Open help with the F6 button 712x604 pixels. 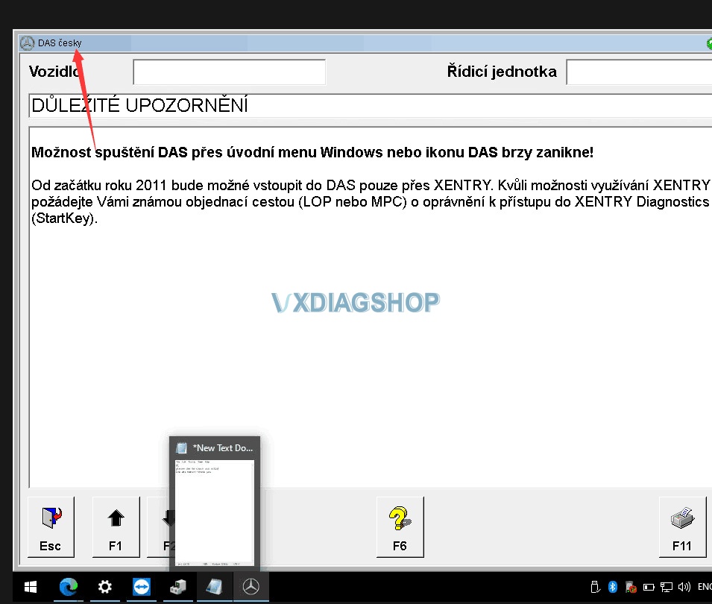[400, 526]
